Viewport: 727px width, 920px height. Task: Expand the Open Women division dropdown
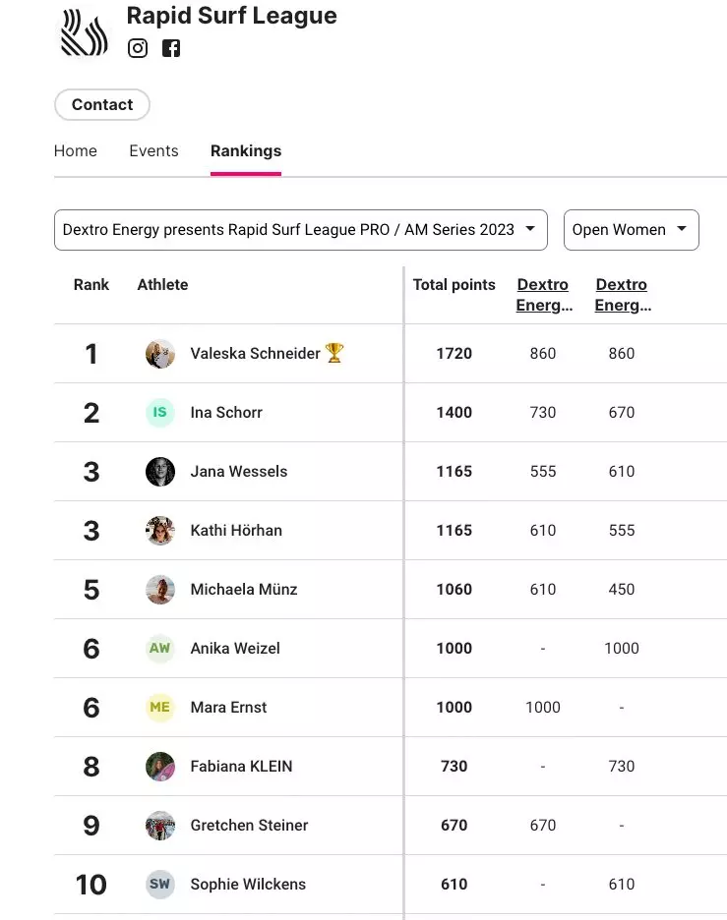(x=631, y=230)
